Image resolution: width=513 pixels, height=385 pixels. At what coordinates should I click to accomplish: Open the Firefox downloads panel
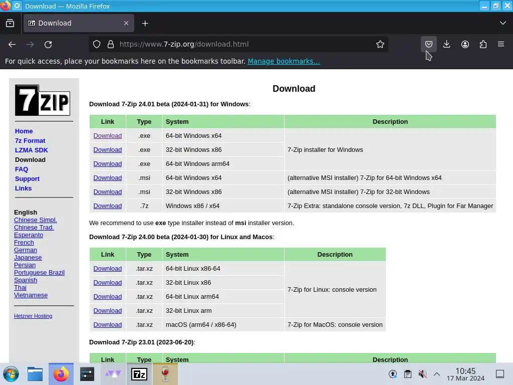tap(446, 44)
